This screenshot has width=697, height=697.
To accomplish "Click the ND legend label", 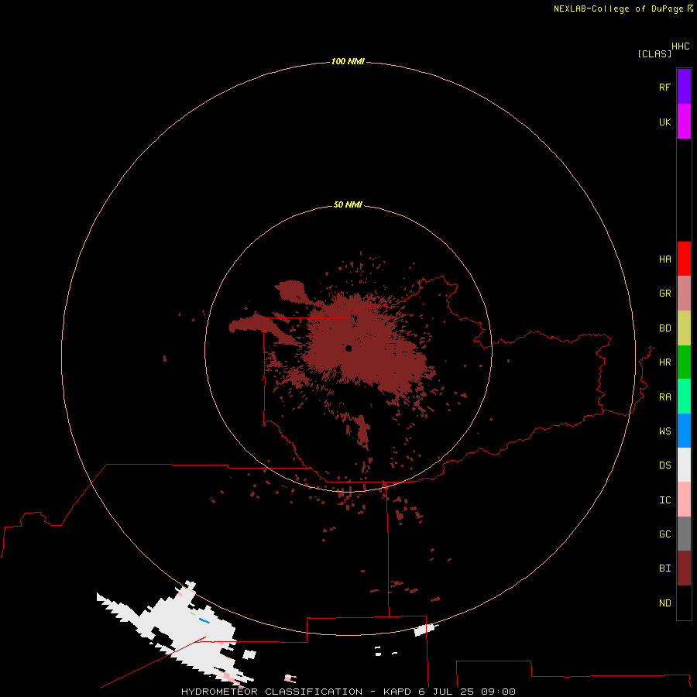I will tap(664, 603).
